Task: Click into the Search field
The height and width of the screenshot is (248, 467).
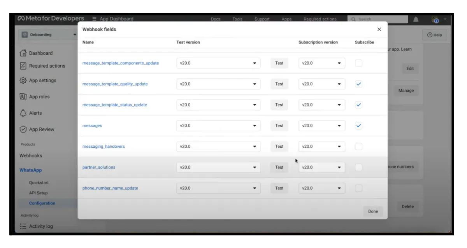Action: 377,19
